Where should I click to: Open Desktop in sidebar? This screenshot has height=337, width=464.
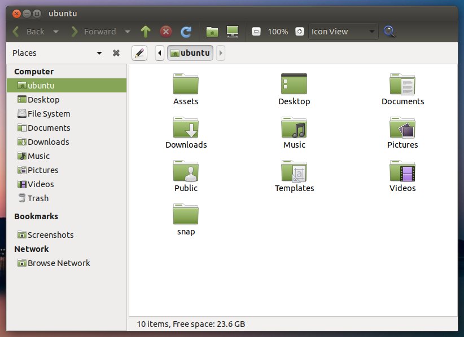67,100
